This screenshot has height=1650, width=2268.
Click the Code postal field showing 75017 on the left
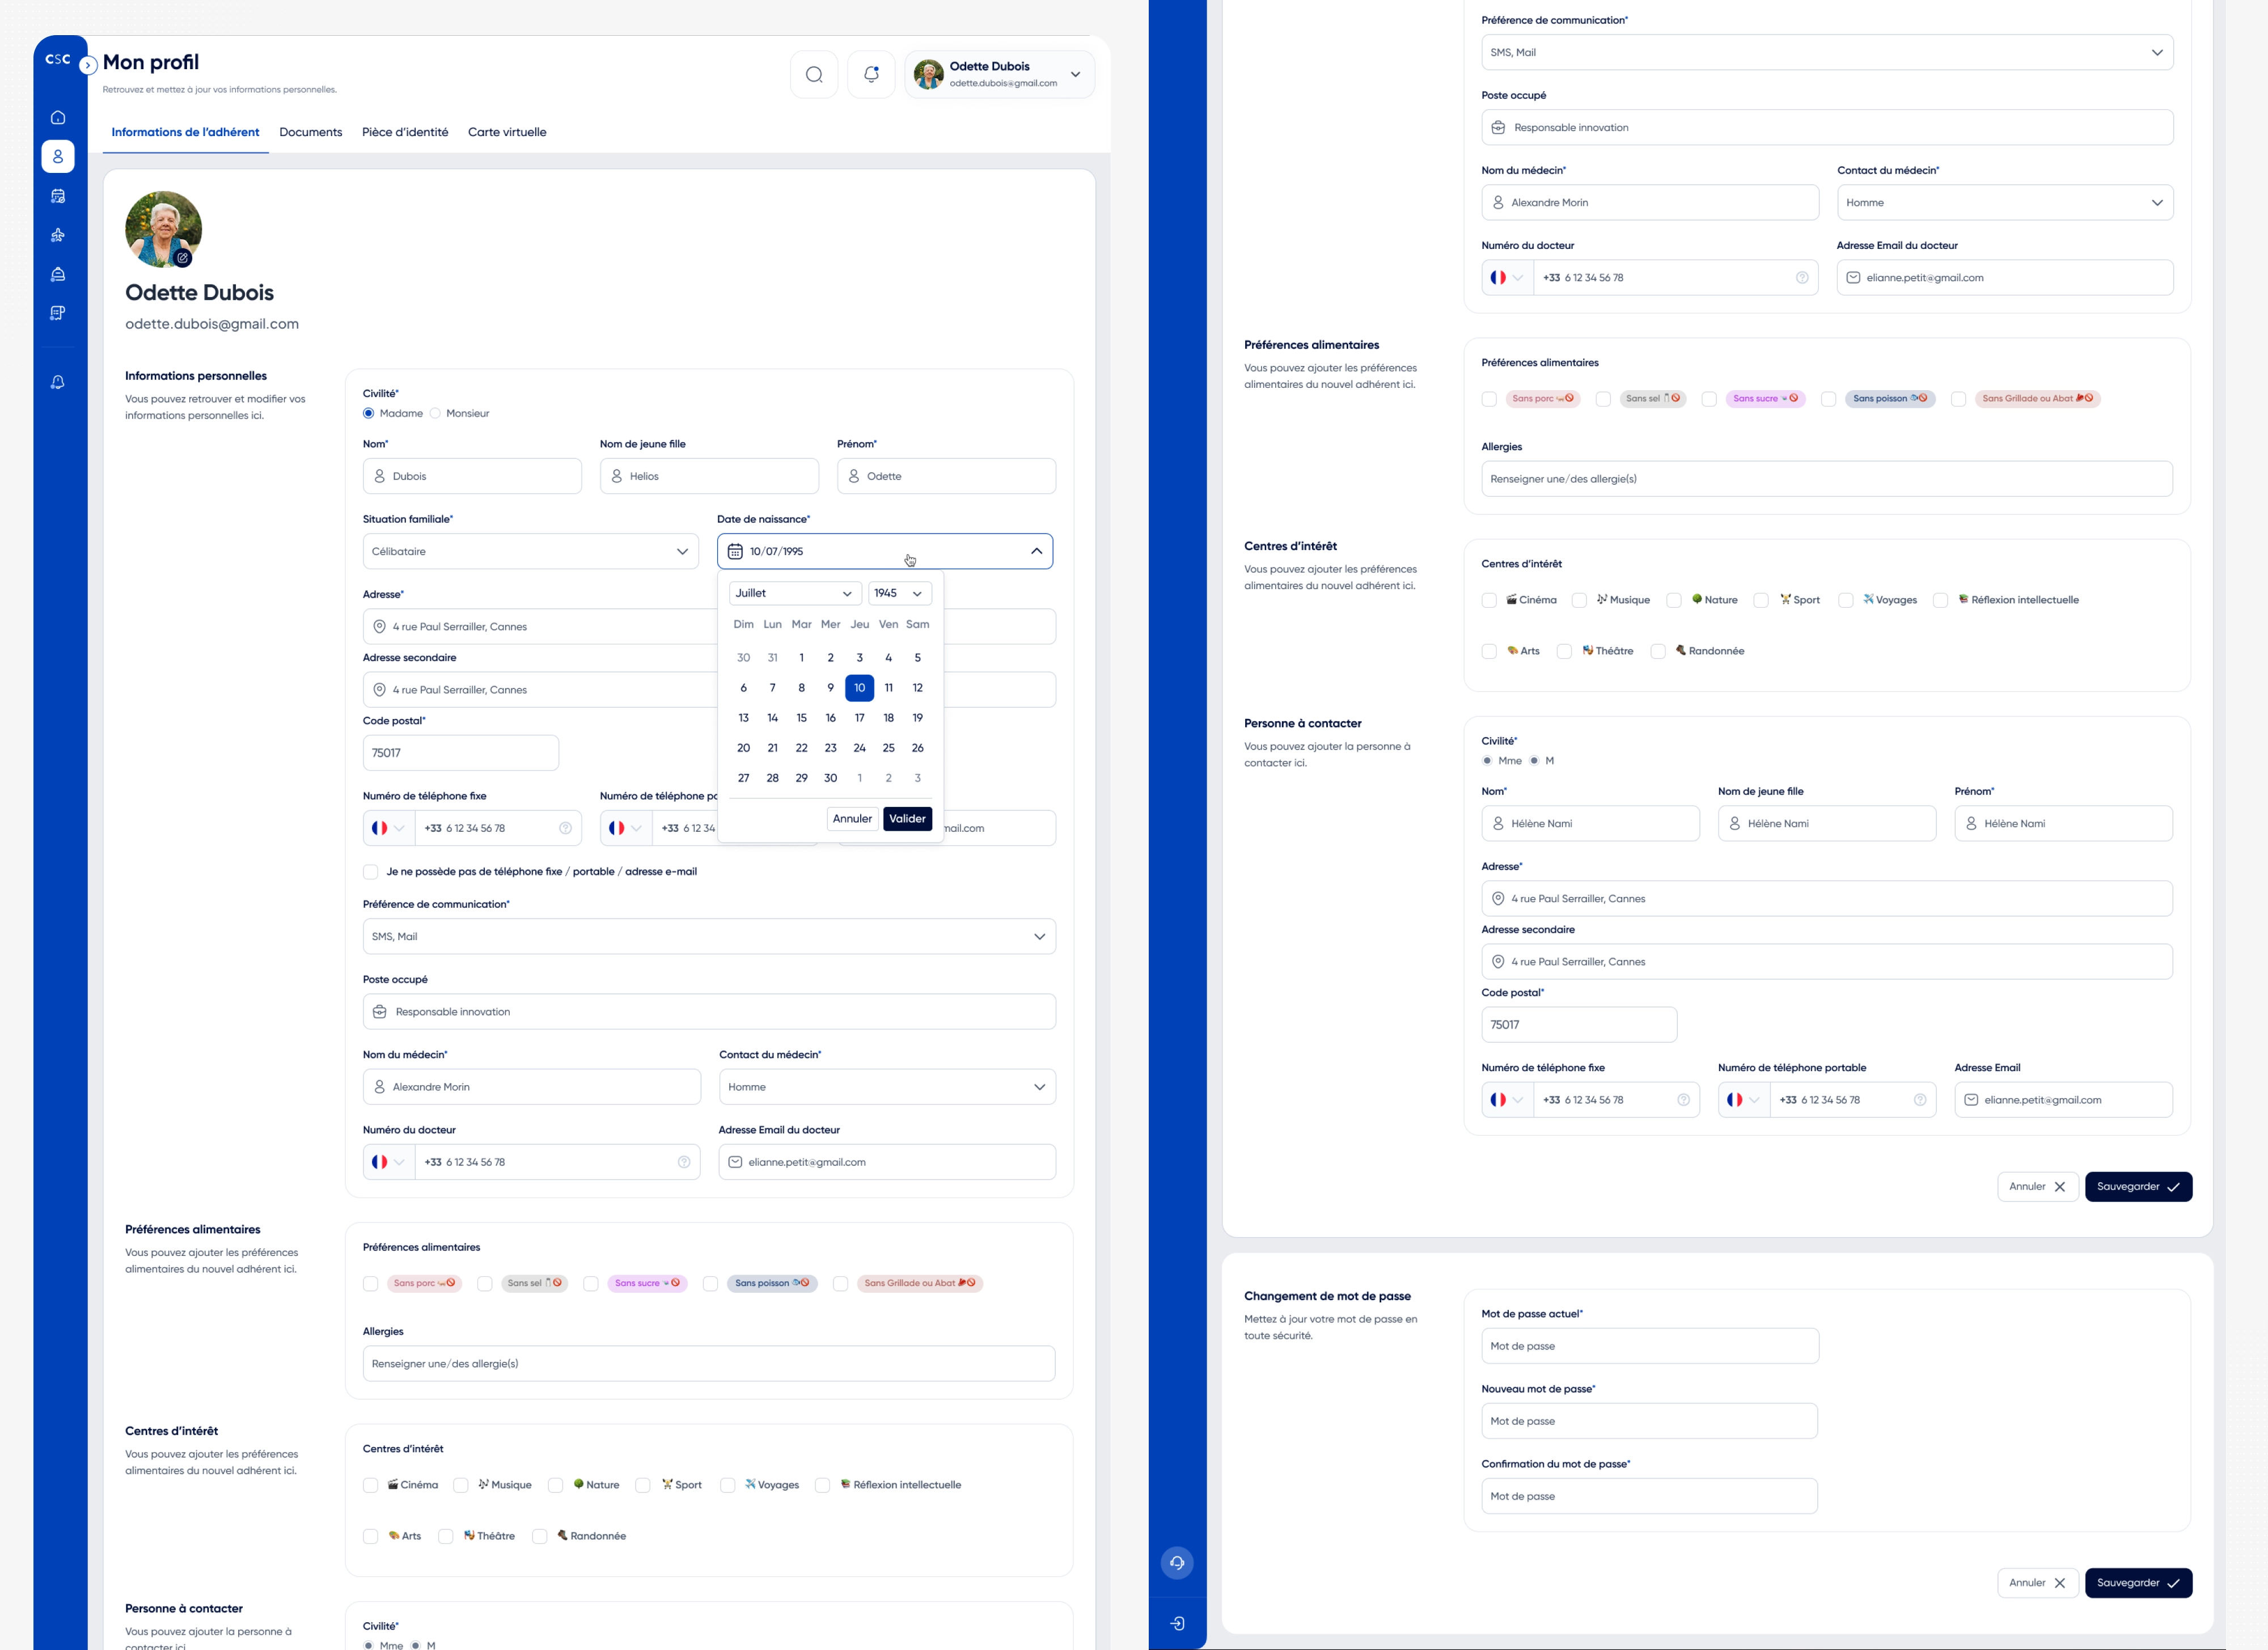pos(461,753)
